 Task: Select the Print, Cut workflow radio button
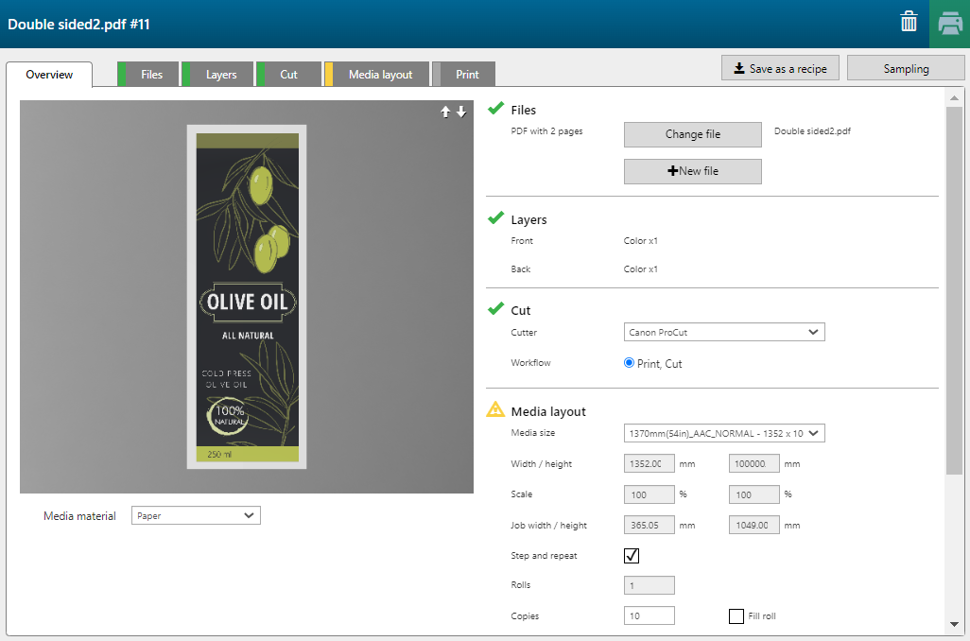[630, 363]
